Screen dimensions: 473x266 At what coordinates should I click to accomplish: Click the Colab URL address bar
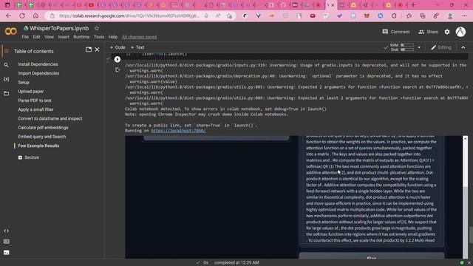[129, 16]
